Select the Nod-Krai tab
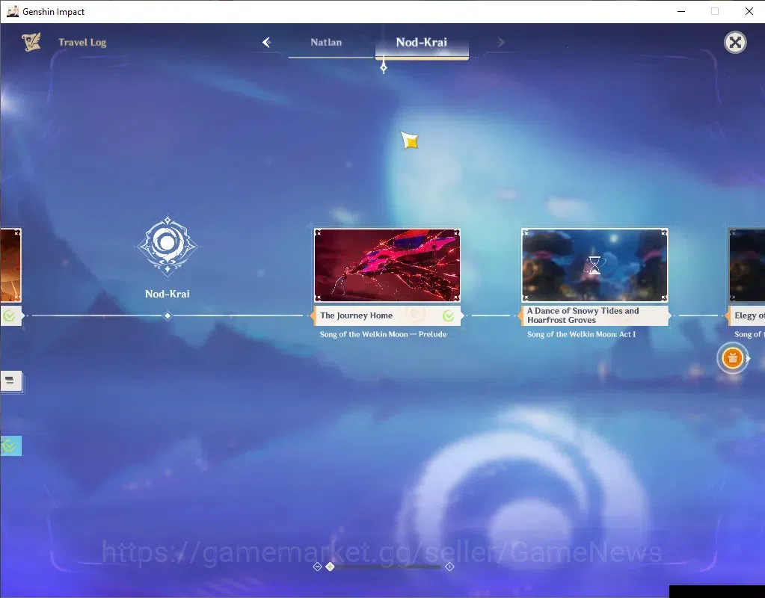The width and height of the screenshot is (765, 598). (x=422, y=43)
